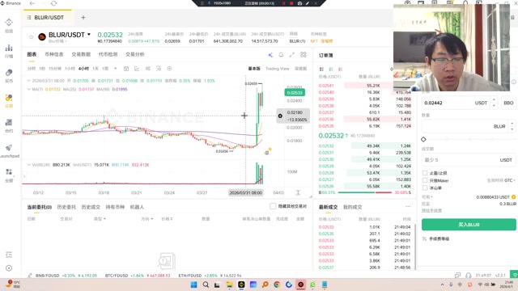Add BLUR/USDT to favorites star
Viewport: 518px width, 291px height.
pyautogui.click(x=31, y=37)
